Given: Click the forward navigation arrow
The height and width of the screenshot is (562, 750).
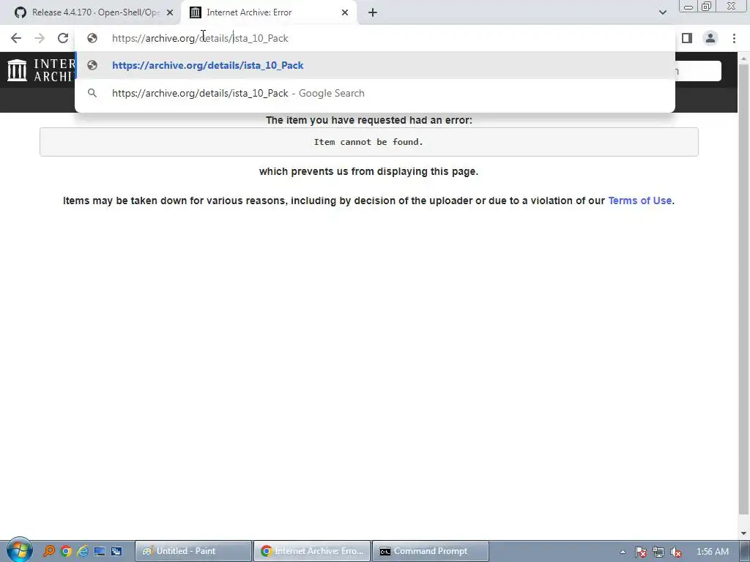Looking at the screenshot, I should pyautogui.click(x=40, y=38).
